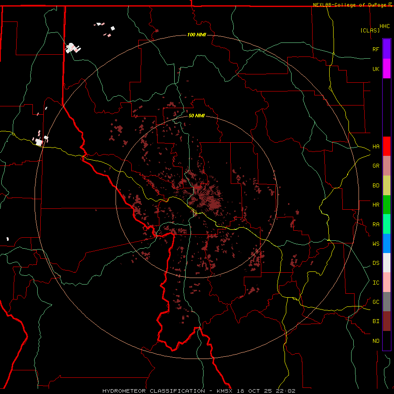Click the ND black legend swatch
The width and height of the screenshot is (394, 394).
click(x=387, y=341)
